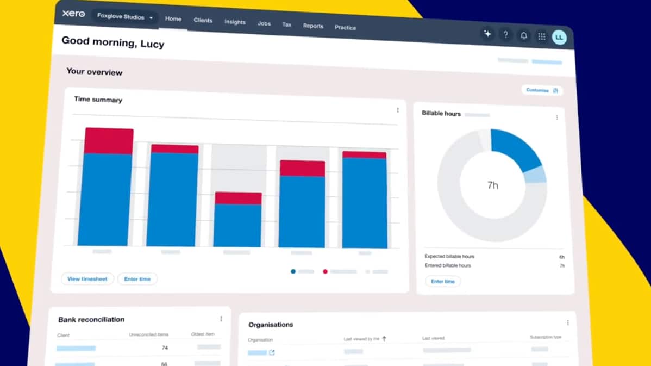The height and width of the screenshot is (366, 651).
Task: Click Enter time button under Time summary
Action: point(137,279)
